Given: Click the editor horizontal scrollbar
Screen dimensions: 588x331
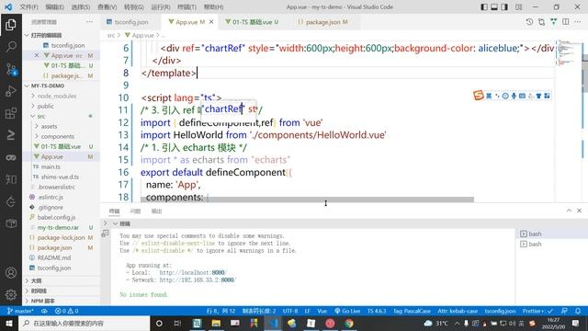Looking at the screenshot, I should (307, 200).
